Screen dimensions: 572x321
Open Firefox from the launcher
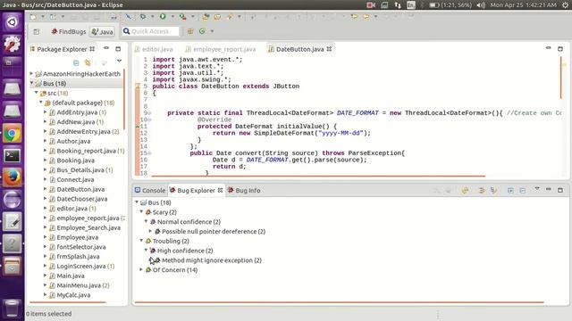coord(12,177)
